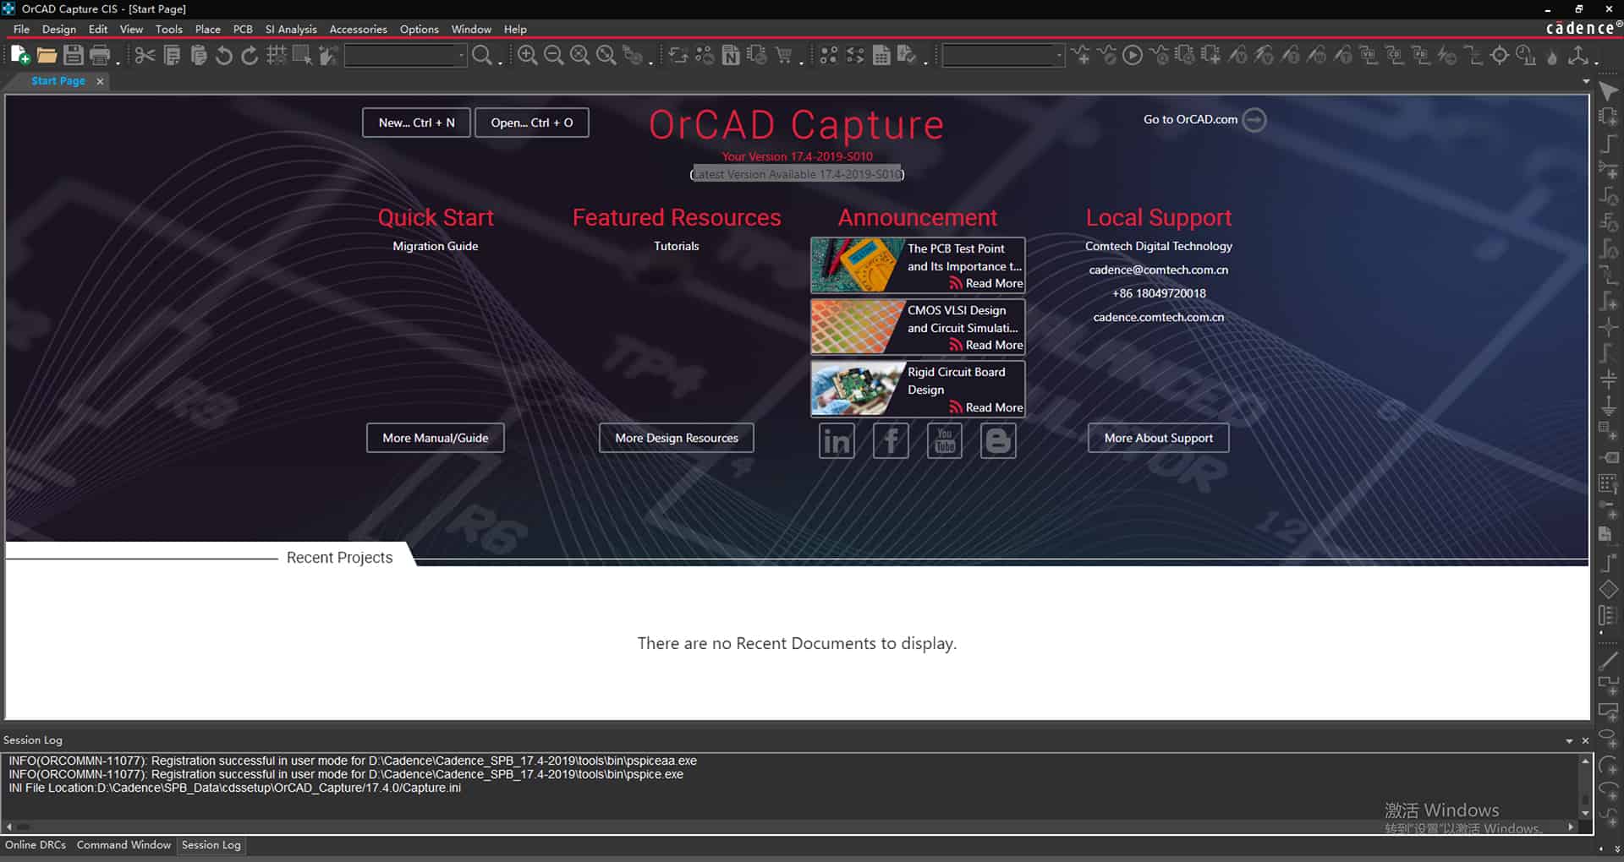Click the More Manual/Guide button
Screen dimensions: 1624x862
pyautogui.click(x=436, y=438)
